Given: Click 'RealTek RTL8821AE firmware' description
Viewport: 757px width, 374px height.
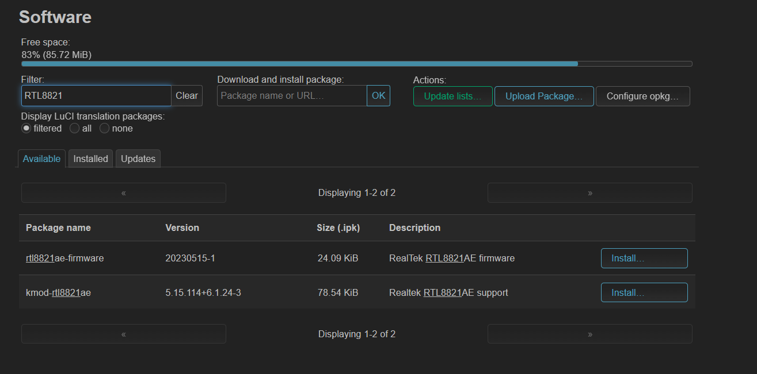Looking at the screenshot, I should [x=452, y=259].
